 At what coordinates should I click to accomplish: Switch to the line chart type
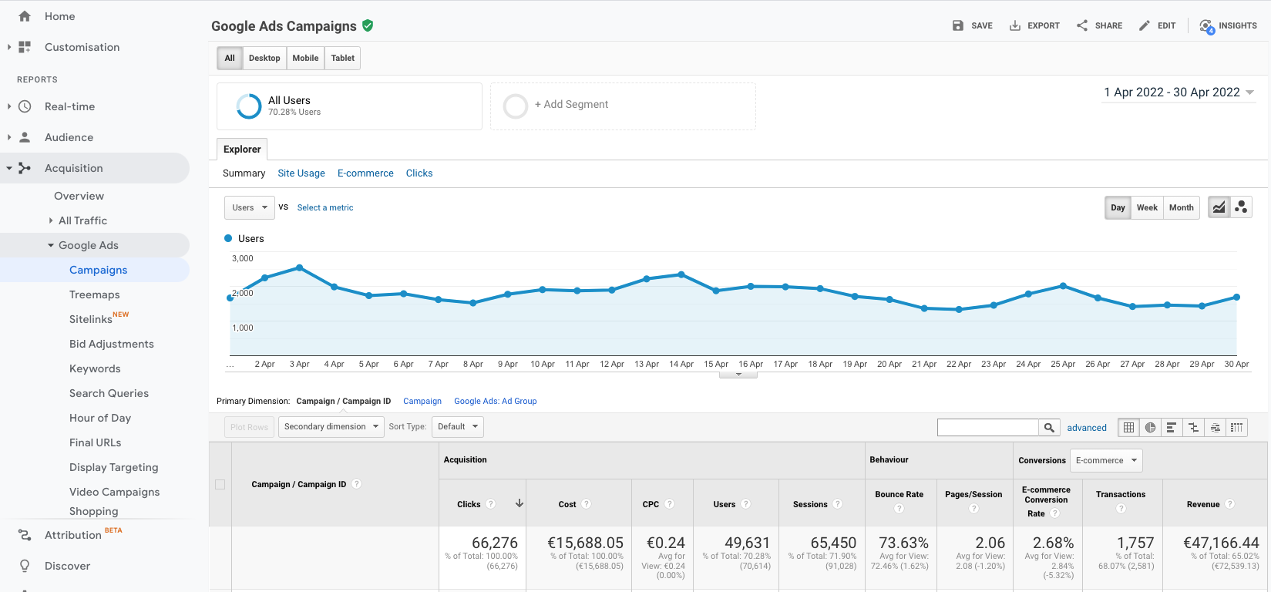coord(1219,207)
